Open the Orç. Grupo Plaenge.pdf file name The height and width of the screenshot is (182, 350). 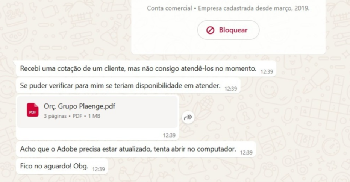click(x=79, y=106)
